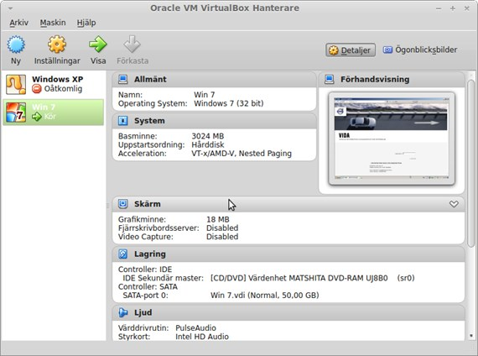
Task: Click the Fjärrskrivbordsserver Disabled value
Action: pos(222,228)
